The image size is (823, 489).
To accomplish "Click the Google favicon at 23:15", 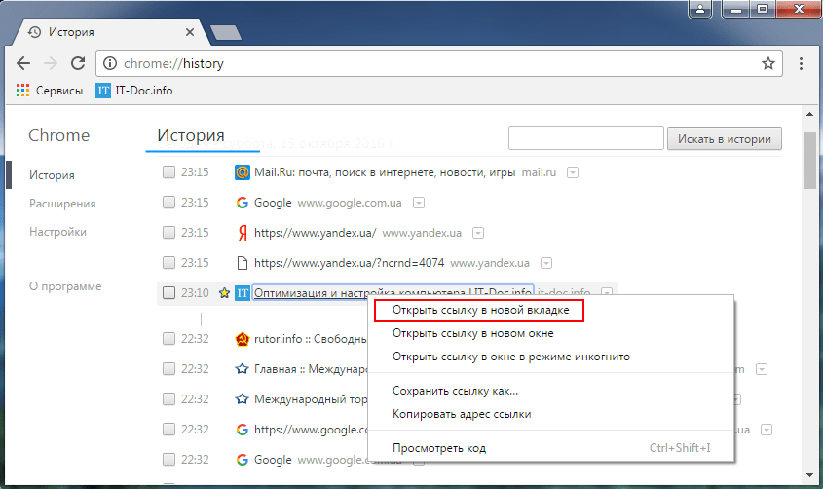I will pos(242,203).
